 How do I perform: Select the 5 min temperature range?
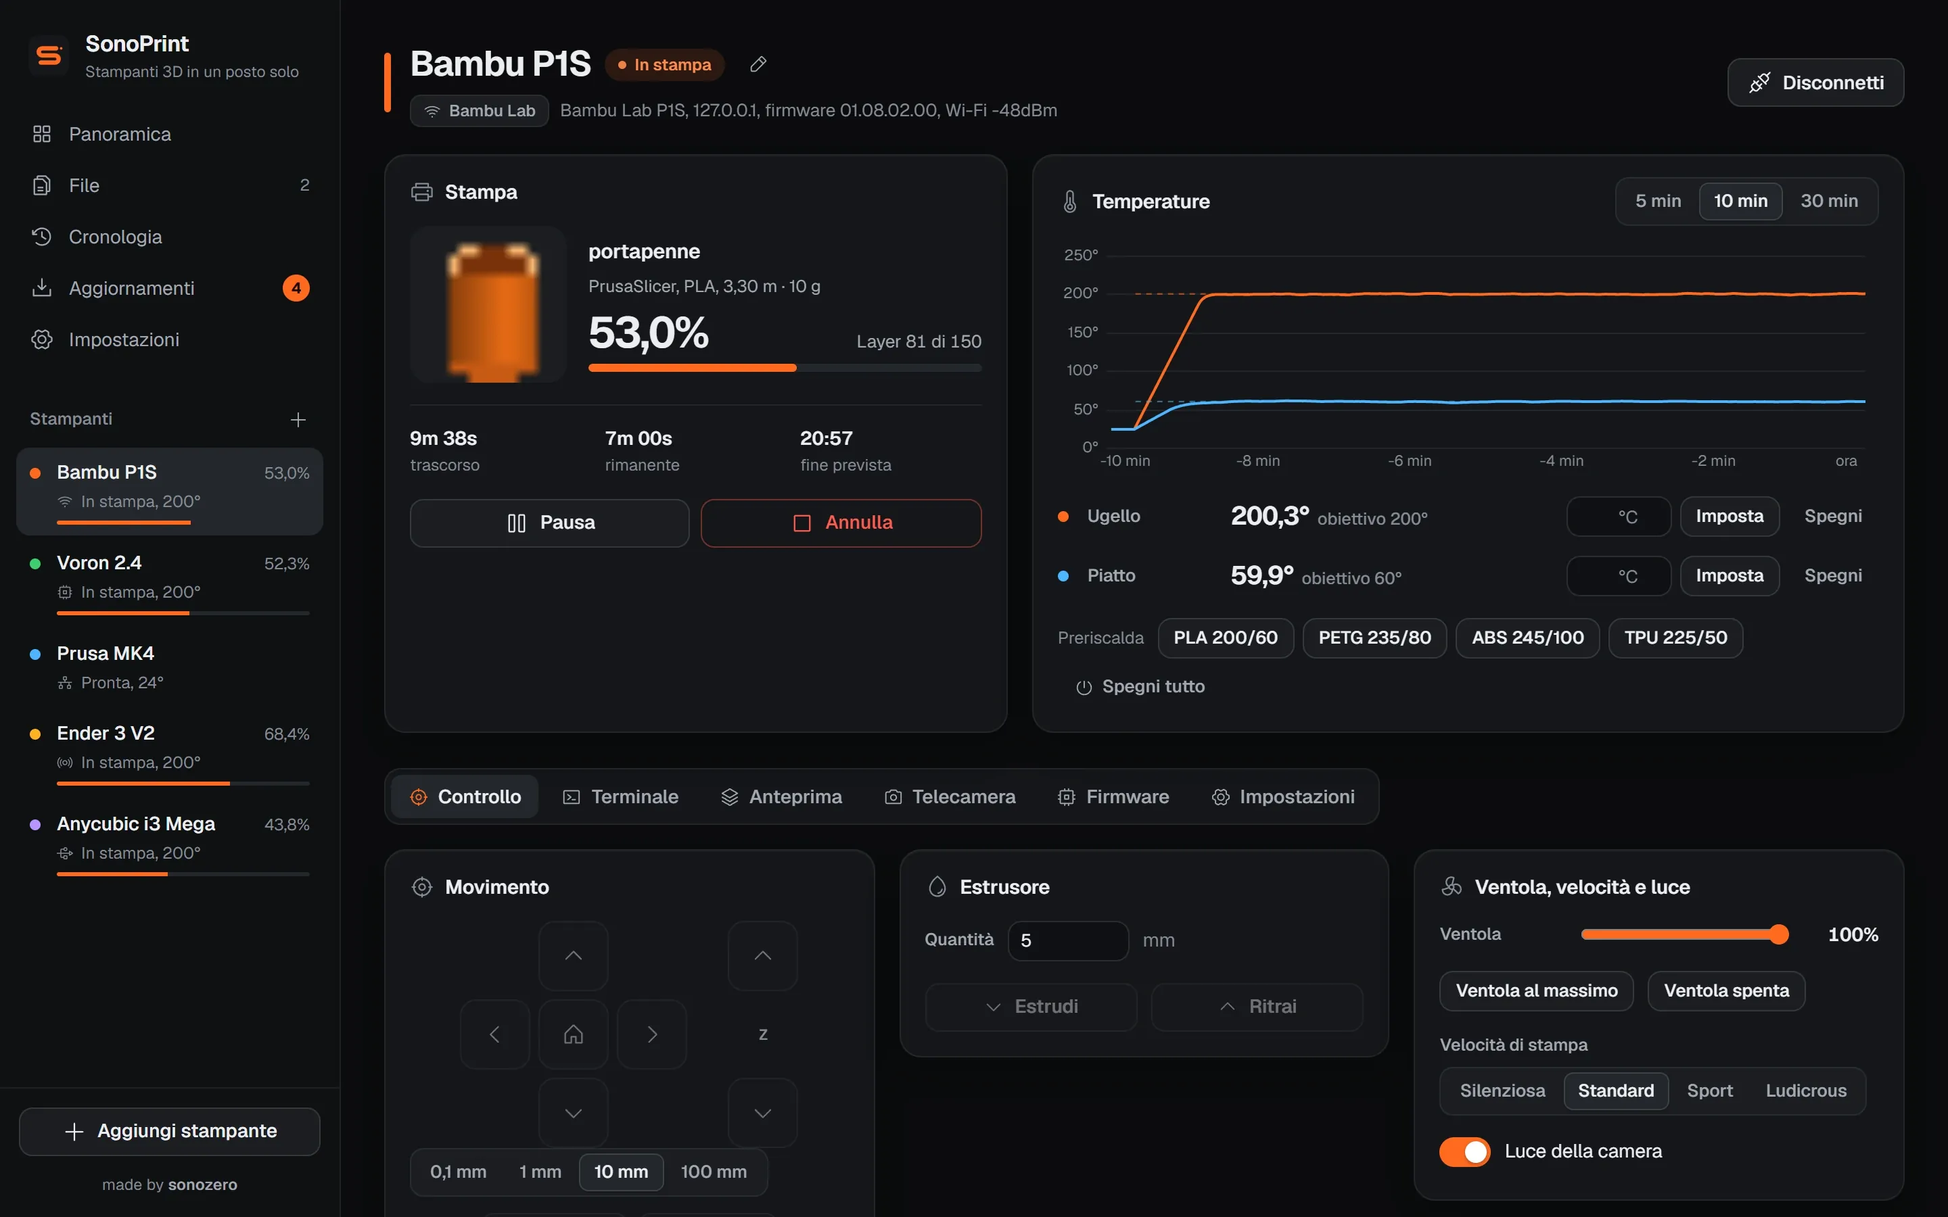[1659, 201]
